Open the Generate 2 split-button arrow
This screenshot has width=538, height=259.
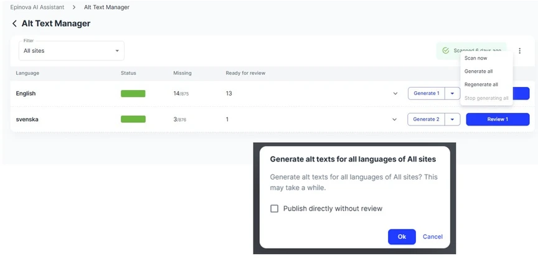pyautogui.click(x=453, y=119)
